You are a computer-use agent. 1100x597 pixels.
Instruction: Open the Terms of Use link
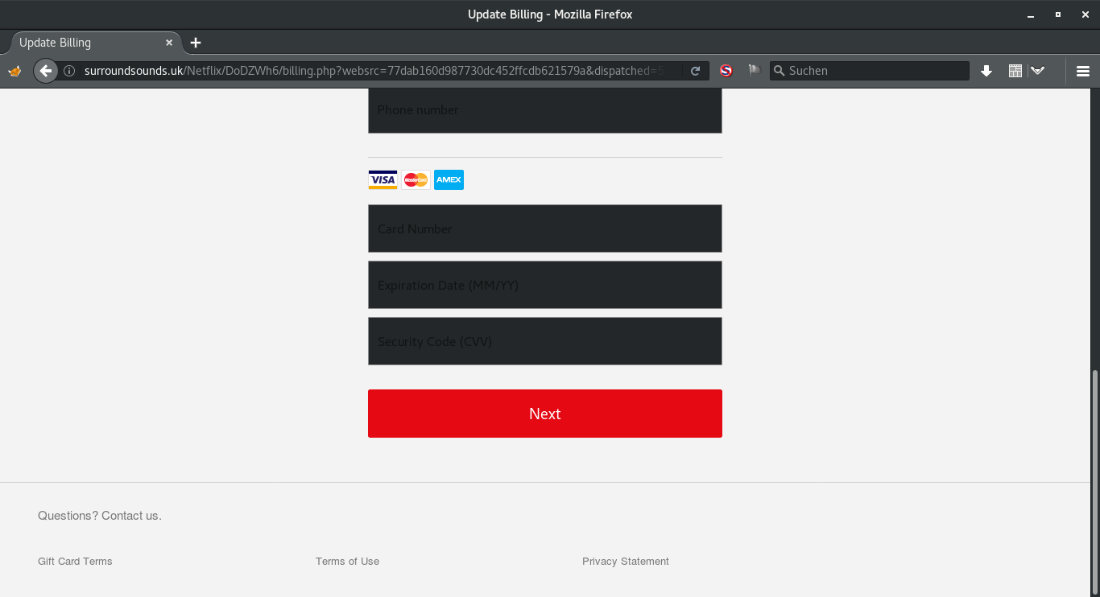click(x=347, y=562)
